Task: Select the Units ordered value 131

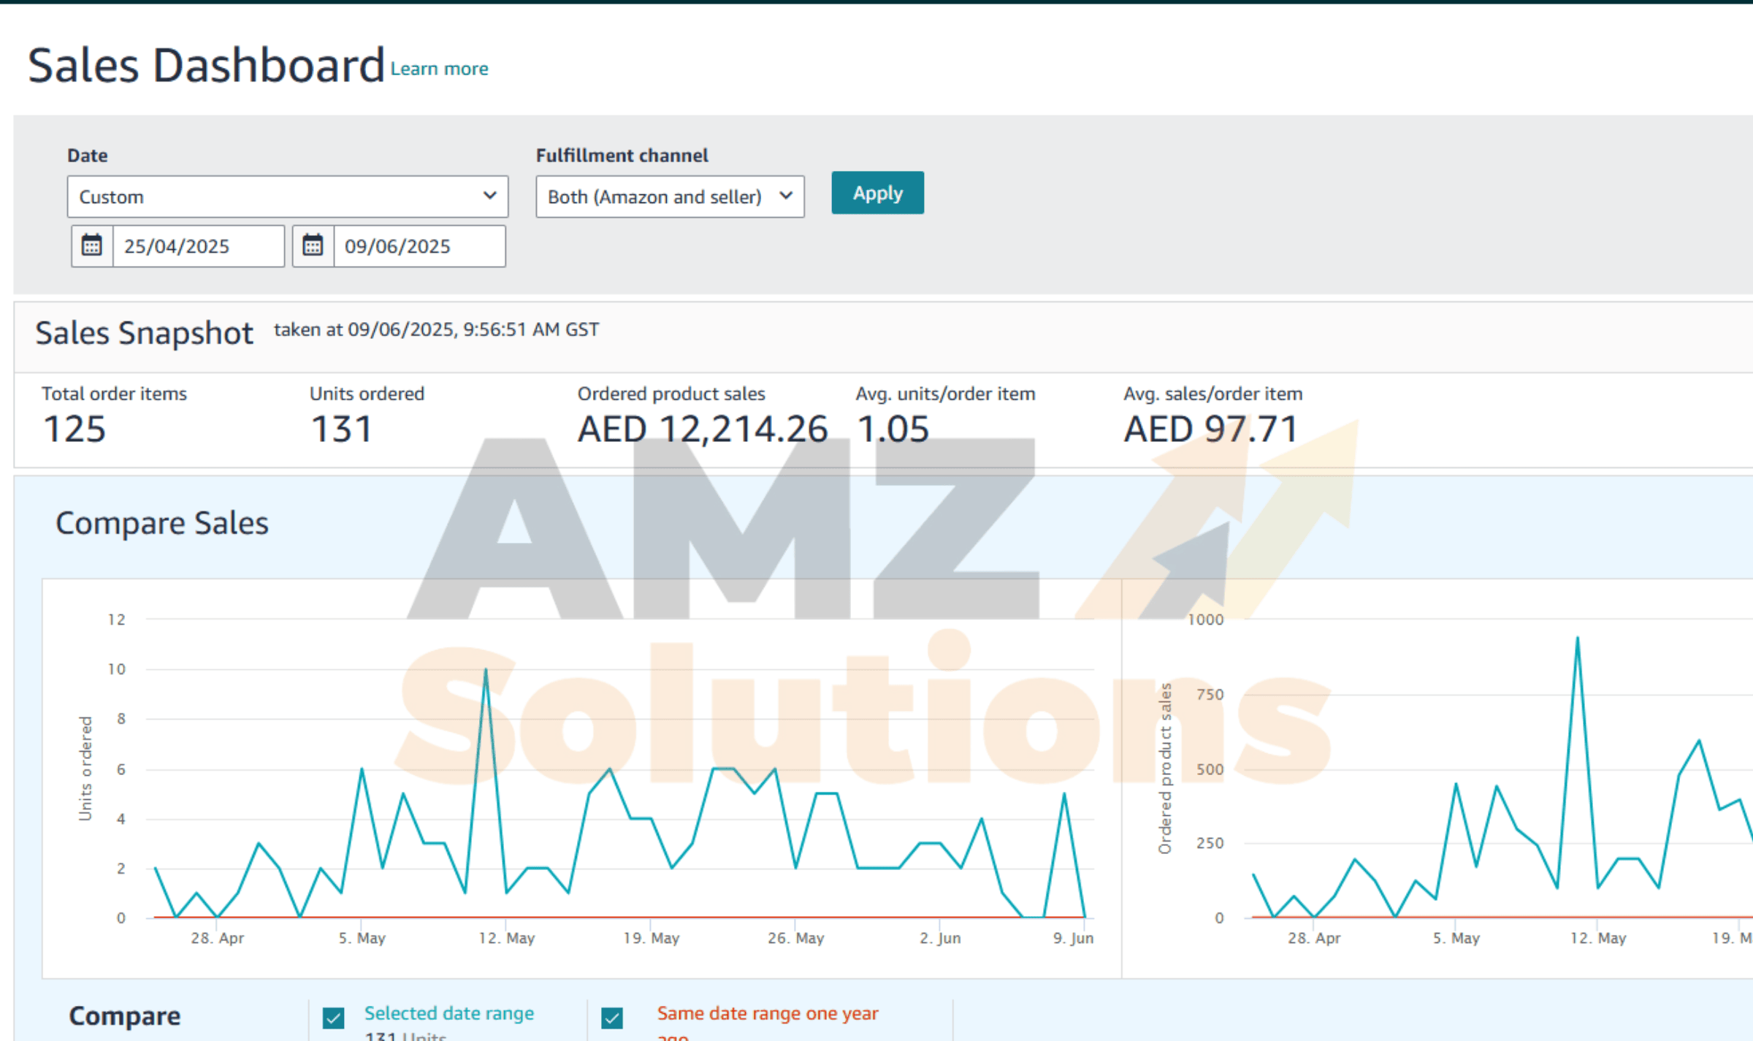Action: pos(342,429)
